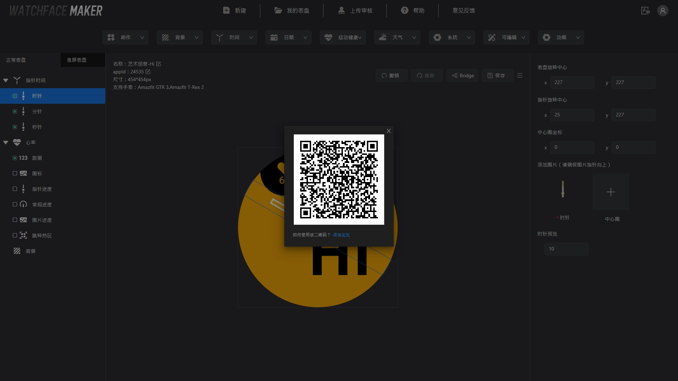Open 我的表盘 folder icon
This screenshot has height=381, width=678.
pyautogui.click(x=278, y=11)
